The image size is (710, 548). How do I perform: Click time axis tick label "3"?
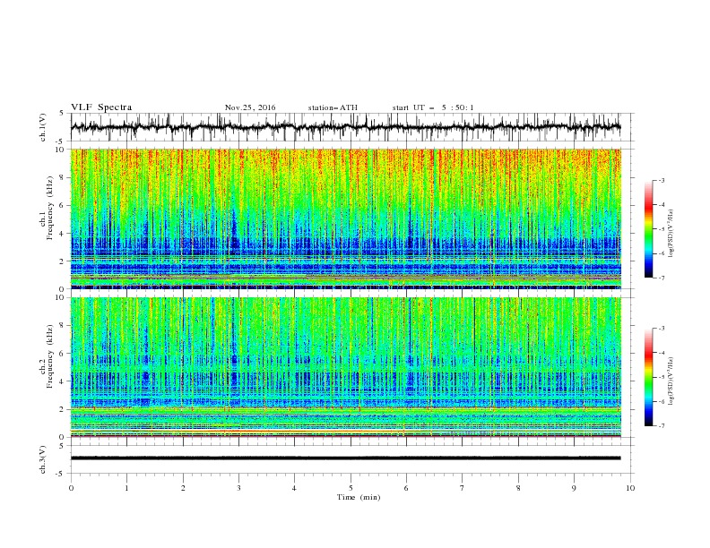tap(238, 488)
